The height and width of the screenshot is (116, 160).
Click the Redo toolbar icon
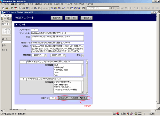click(47, 8)
